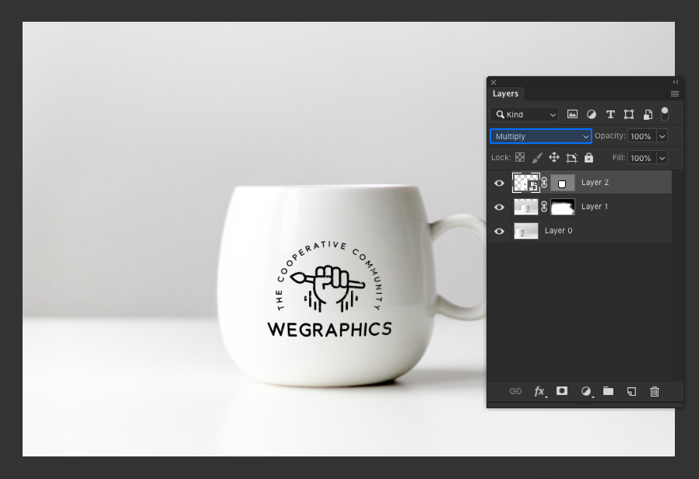The width and height of the screenshot is (699, 479).
Task: Filter layers by smart objects icon
Action: pos(648,114)
